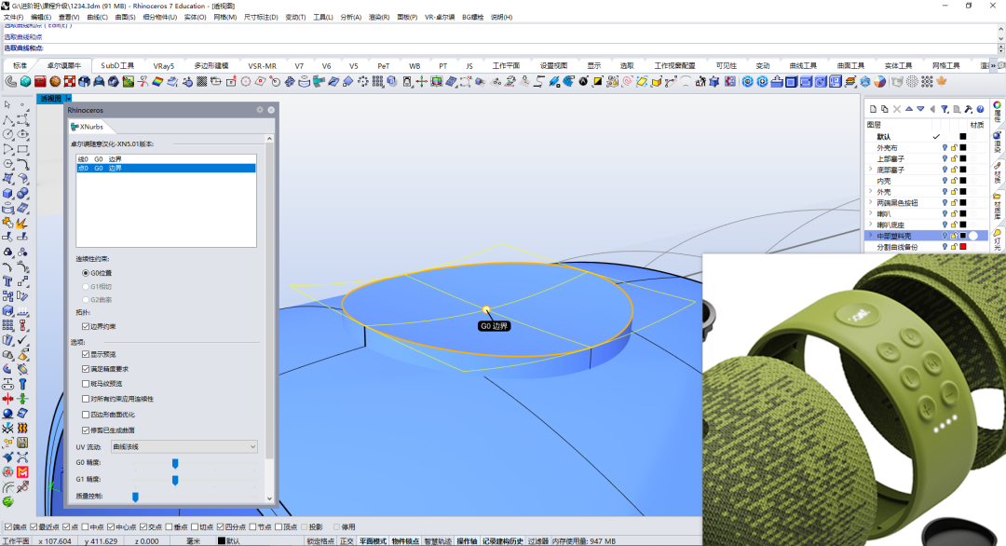This screenshot has height=546, width=1006.
Task: Uncheck the 显示预览 checkbox
Action: (x=86, y=354)
